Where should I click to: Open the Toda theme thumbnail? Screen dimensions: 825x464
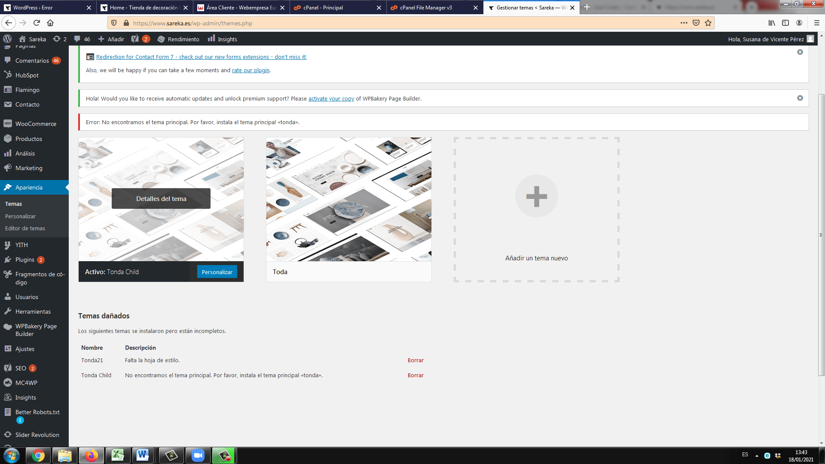tap(348, 199)
